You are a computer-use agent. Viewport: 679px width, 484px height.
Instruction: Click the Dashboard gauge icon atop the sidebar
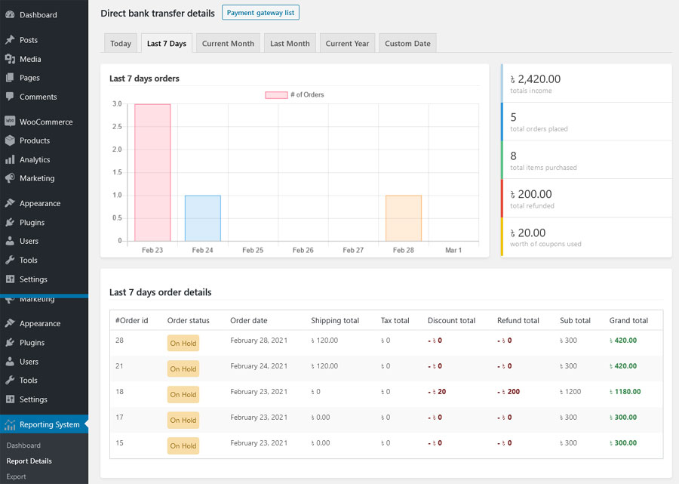[x=10, y=15]
